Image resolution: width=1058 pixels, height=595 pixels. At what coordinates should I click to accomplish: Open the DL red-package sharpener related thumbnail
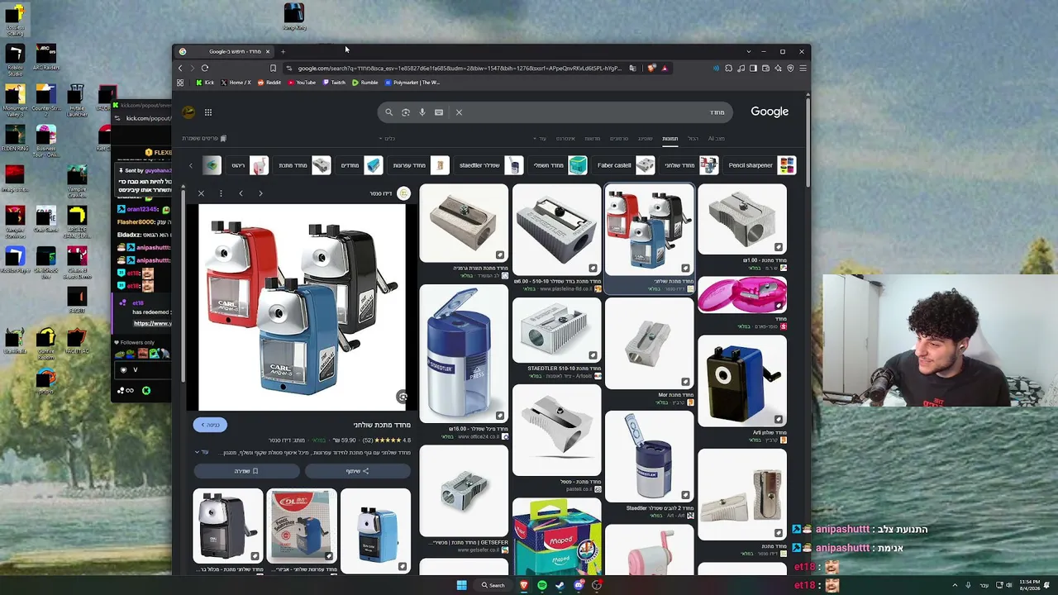coord(302,526)
